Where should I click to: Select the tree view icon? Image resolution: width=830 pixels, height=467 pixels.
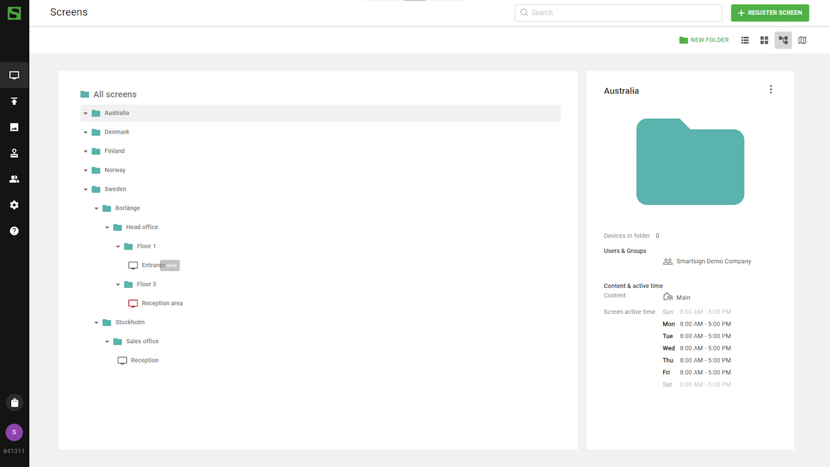point(783,40)
